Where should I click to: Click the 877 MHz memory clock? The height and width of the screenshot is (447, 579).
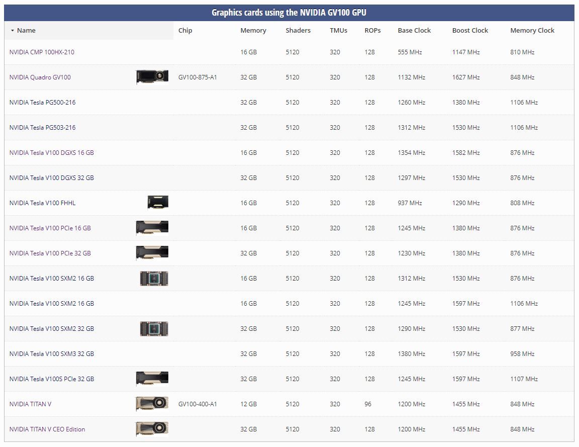(x=522, y=328)
